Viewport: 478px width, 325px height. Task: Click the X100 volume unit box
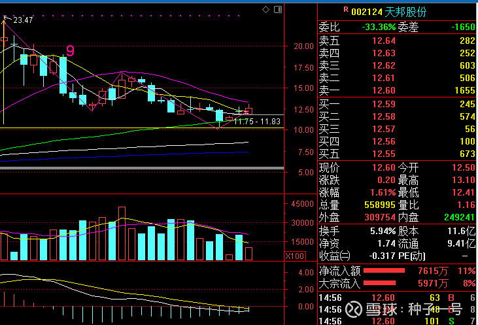pos(295,256)
